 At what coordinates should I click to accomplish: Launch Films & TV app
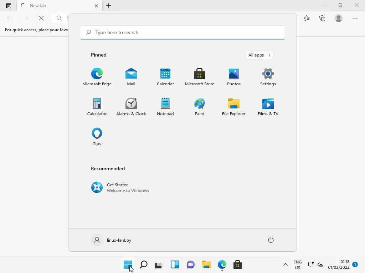click(x=268, y=107)
